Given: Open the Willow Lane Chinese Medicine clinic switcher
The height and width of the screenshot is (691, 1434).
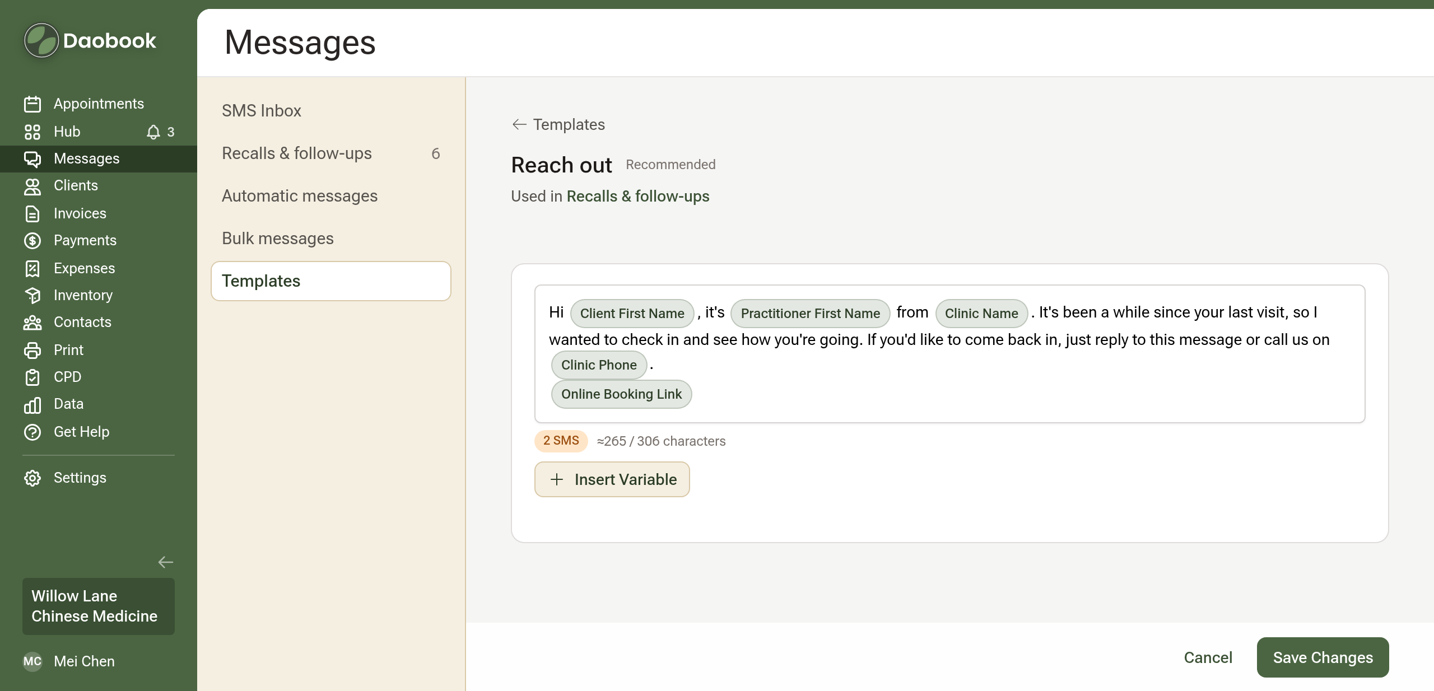Looking at the screenshot, I should click(99, 606).
